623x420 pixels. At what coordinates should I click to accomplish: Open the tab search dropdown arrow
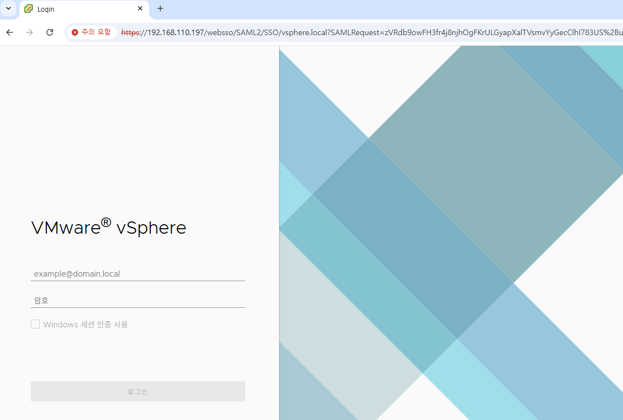point(8,8)
